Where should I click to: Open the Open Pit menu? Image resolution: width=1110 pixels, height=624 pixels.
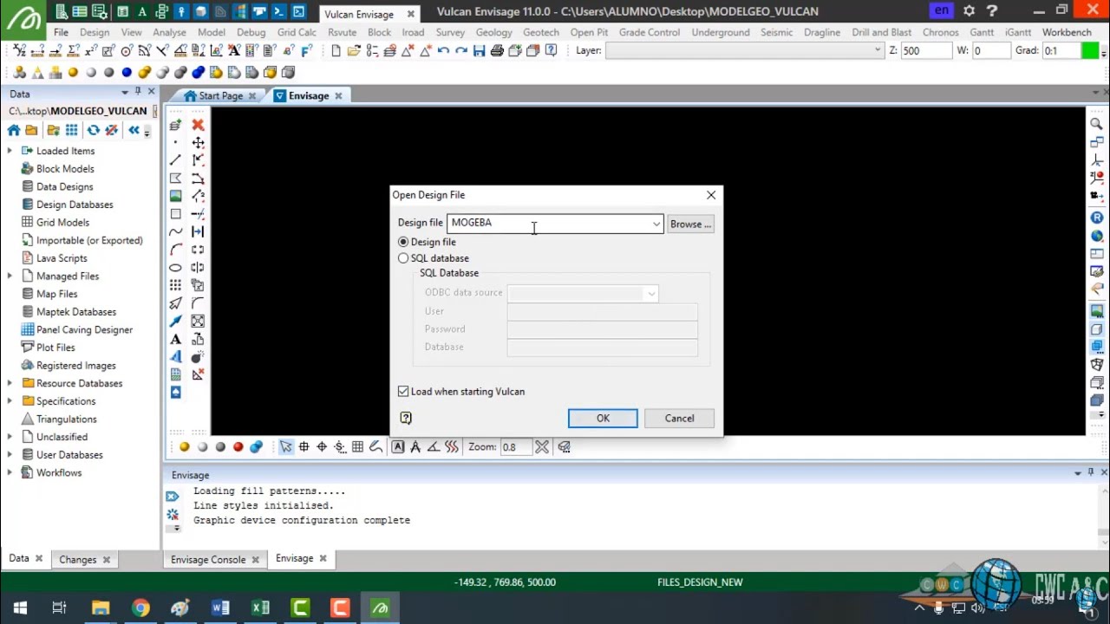pos(589,32)
